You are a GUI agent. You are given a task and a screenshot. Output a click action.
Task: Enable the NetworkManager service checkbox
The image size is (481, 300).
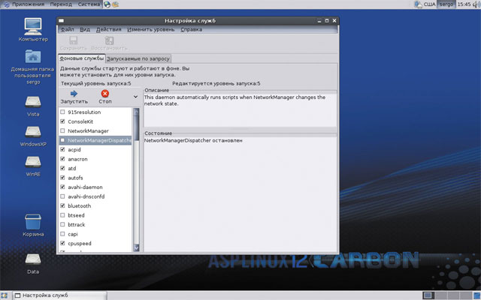pyautogui.click(x=62, y=130)
